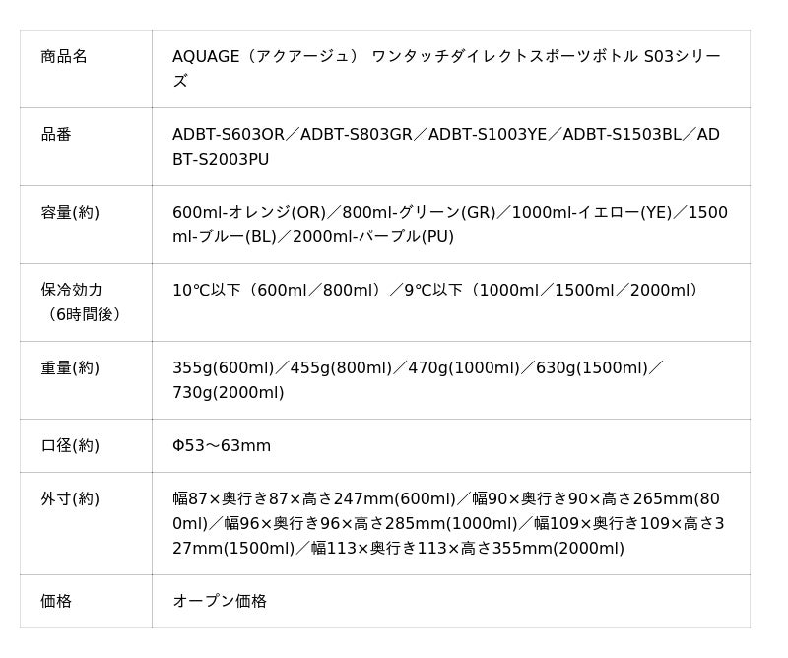This screenshot has width=788, height=658.
Task: Click the 2000ml-パープル(PU) capacity text
Action: click(373, 236)
